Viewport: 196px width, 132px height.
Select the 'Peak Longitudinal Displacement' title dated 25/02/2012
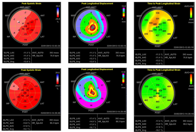pos(97,69)
